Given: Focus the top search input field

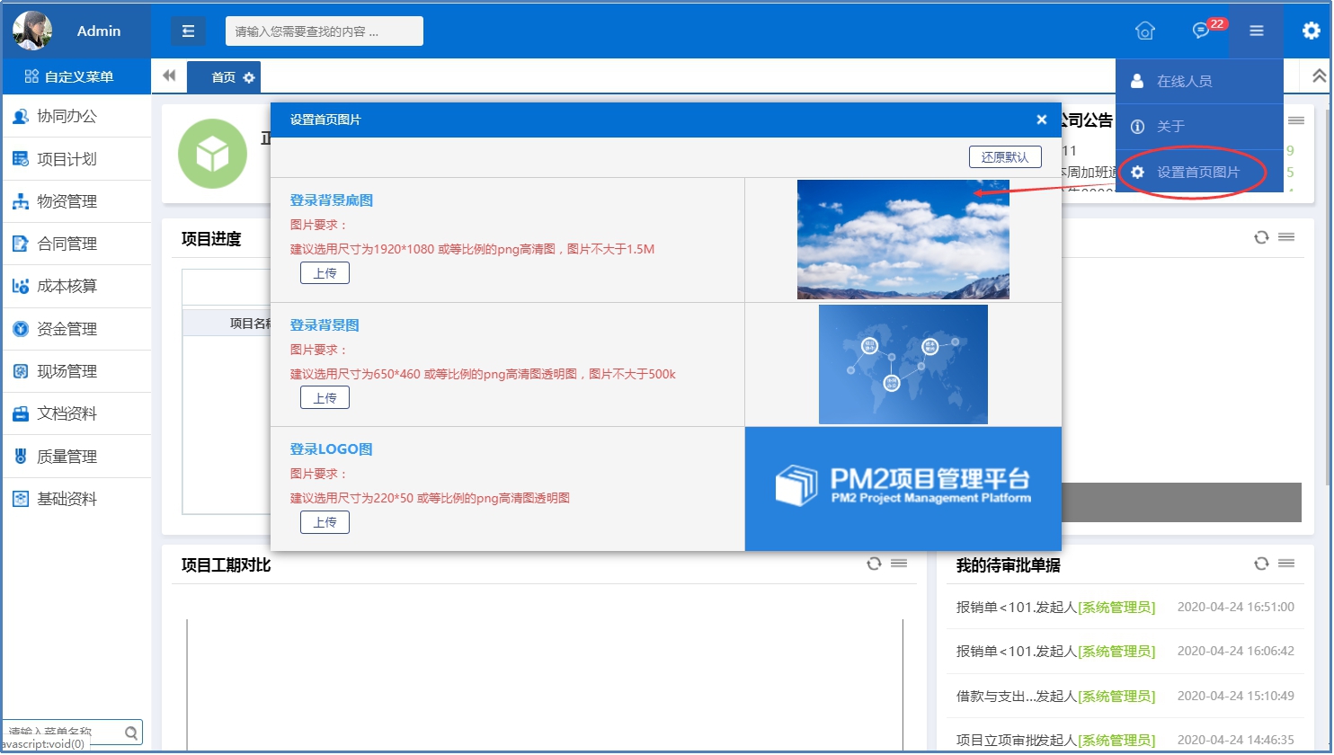Looking at the screenshot, I should tap(324, 31).
